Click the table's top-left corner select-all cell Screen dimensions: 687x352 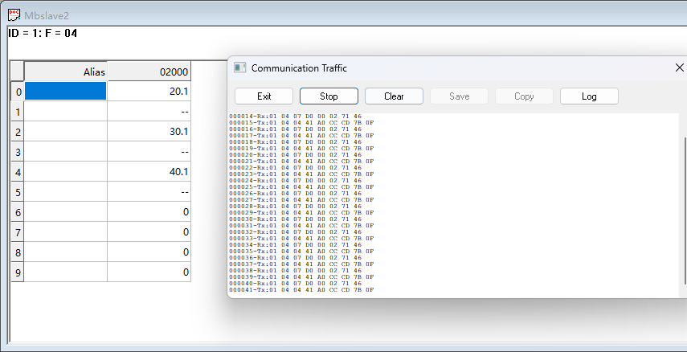(17, 72)
